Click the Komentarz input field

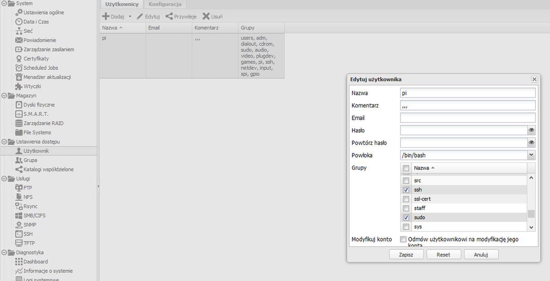click(x=468, y=106)
